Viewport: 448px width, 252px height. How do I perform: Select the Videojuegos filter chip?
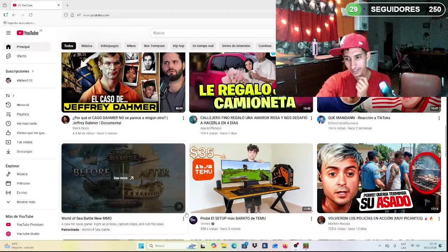[x=110, y=46]
